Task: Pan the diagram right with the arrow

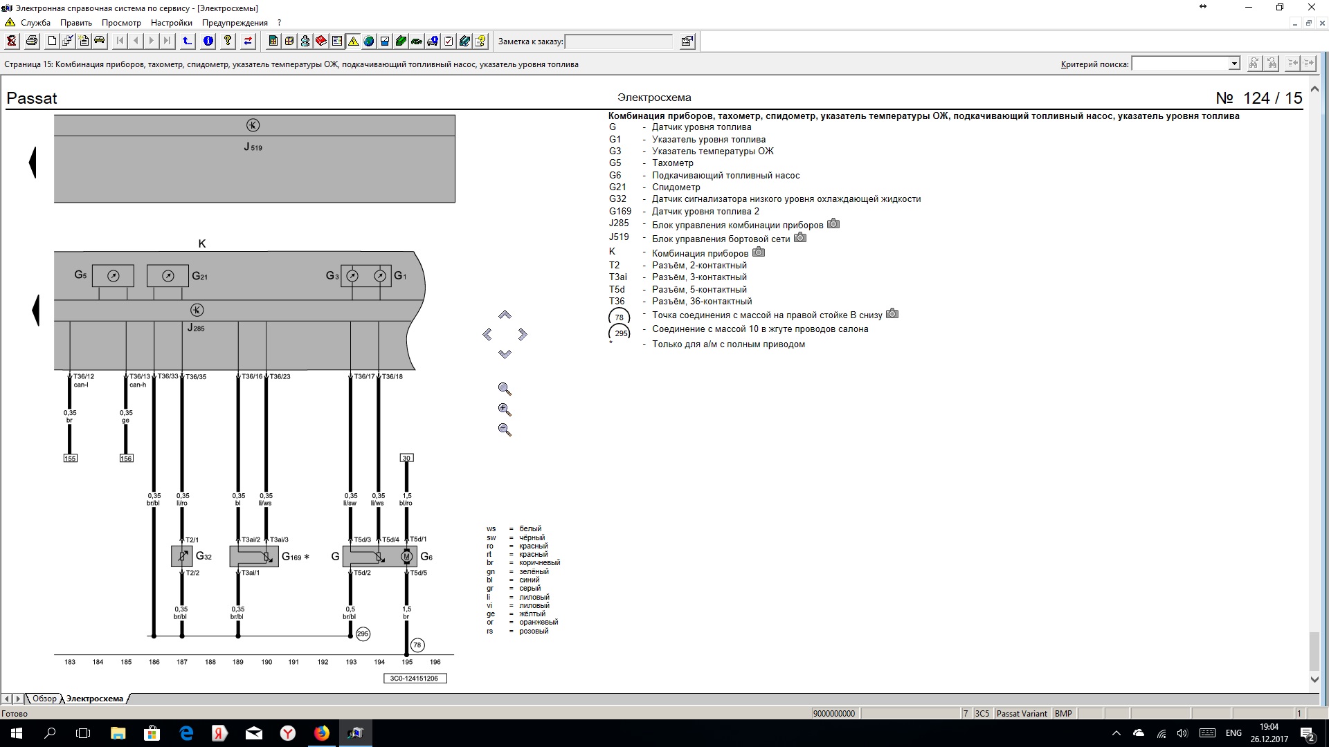Action: coord(523,335)
